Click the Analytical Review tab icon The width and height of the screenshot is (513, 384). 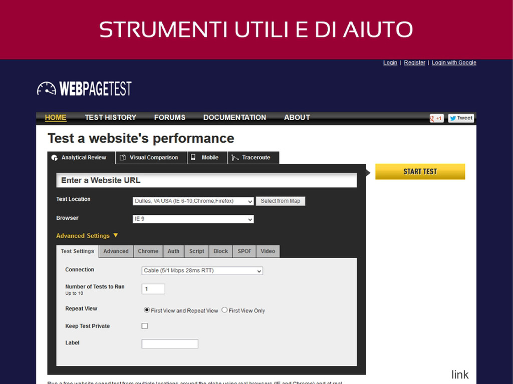54,158
